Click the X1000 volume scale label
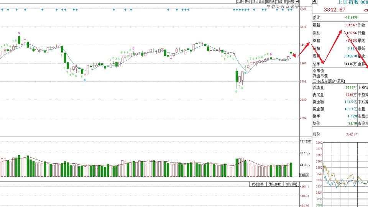The image size is (368, 207). (304, 175)
